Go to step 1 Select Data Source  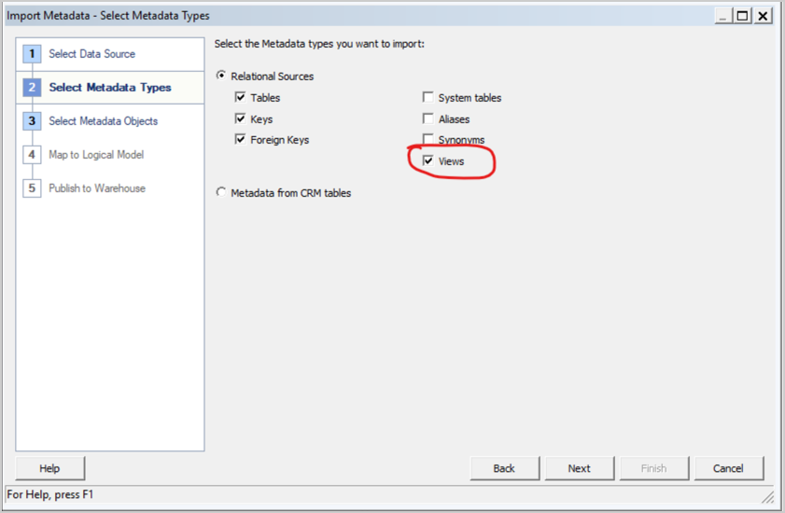coord(91,54)
